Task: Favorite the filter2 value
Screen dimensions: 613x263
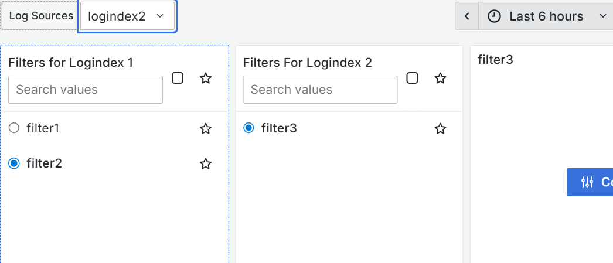Action: [x=206, y=164]
